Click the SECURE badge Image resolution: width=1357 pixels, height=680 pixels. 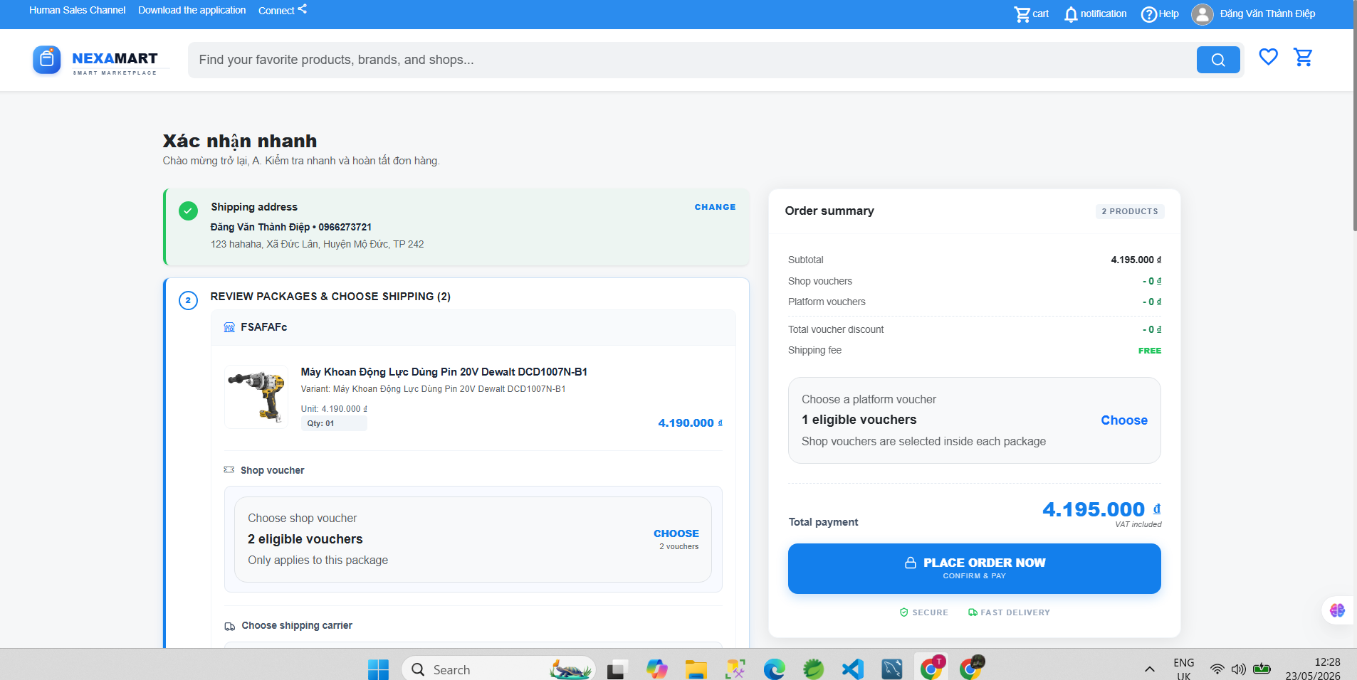pos(923,612)
